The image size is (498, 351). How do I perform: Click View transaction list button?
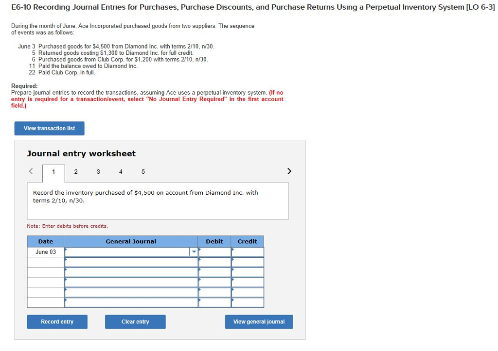(x=49, y=128)
